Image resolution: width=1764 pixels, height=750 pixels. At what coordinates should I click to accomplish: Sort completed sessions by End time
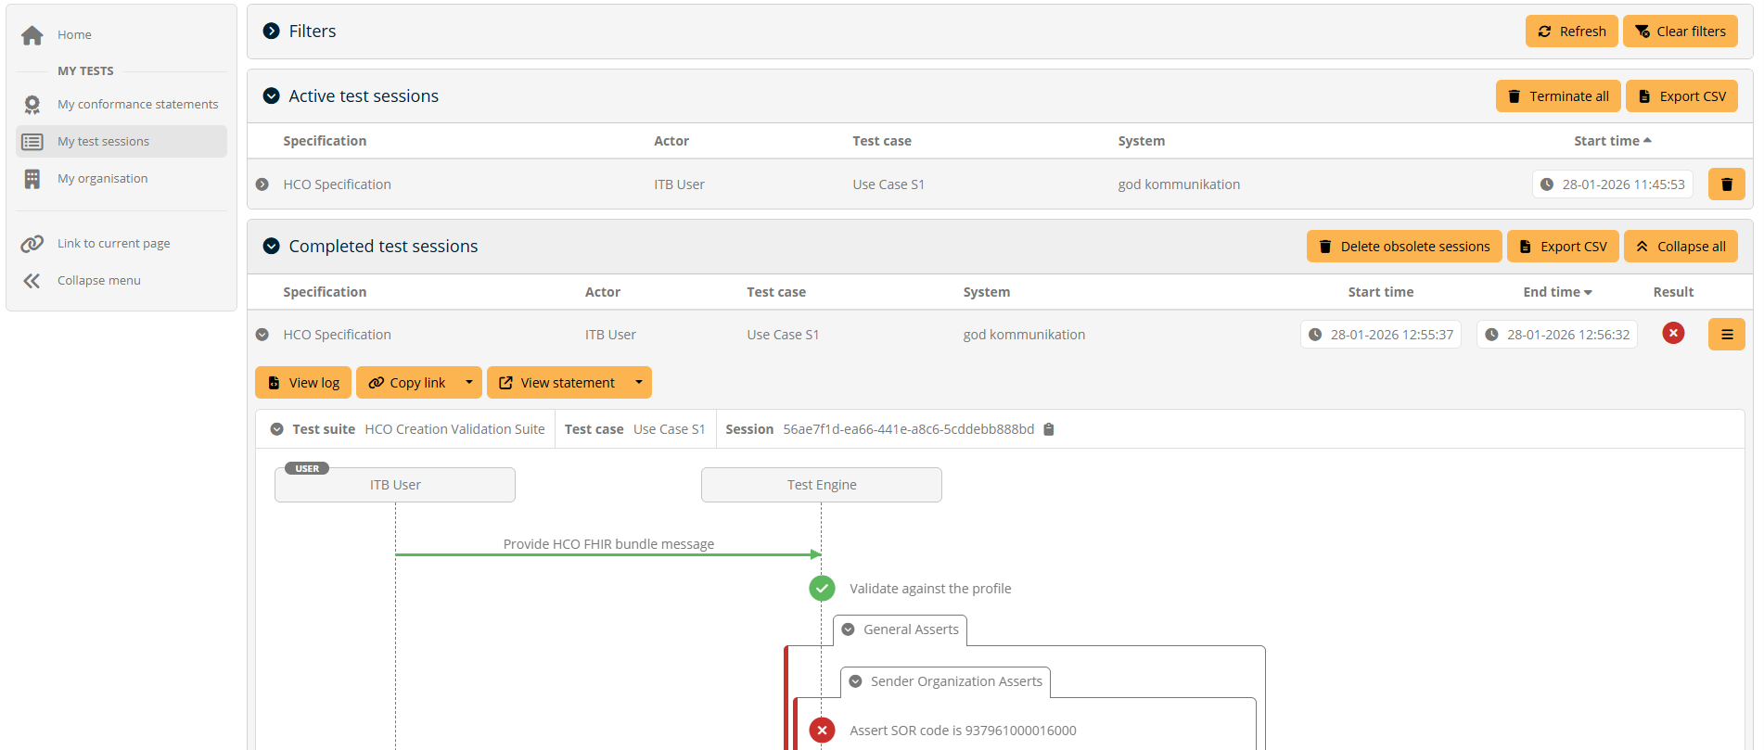point(1557,292)
